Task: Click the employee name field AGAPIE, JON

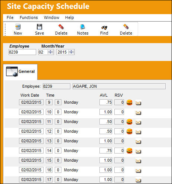Action: click(119, 86)
